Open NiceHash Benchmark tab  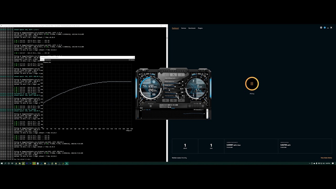[192, 28]
